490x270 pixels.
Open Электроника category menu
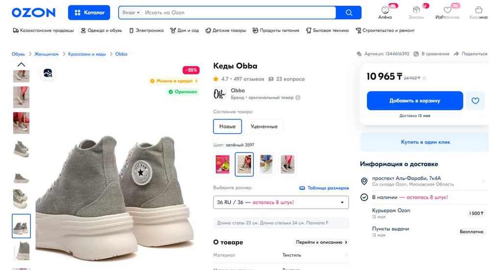pyautogui.click(x=146, y=30)
